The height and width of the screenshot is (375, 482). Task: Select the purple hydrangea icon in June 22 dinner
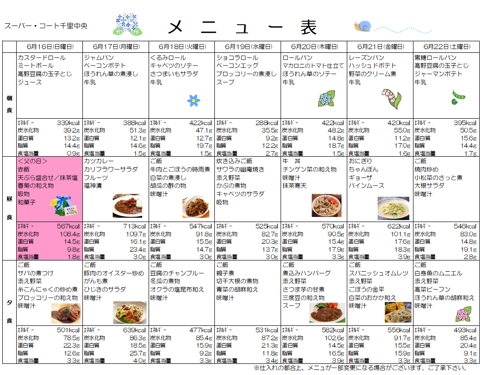coord(463,314)
